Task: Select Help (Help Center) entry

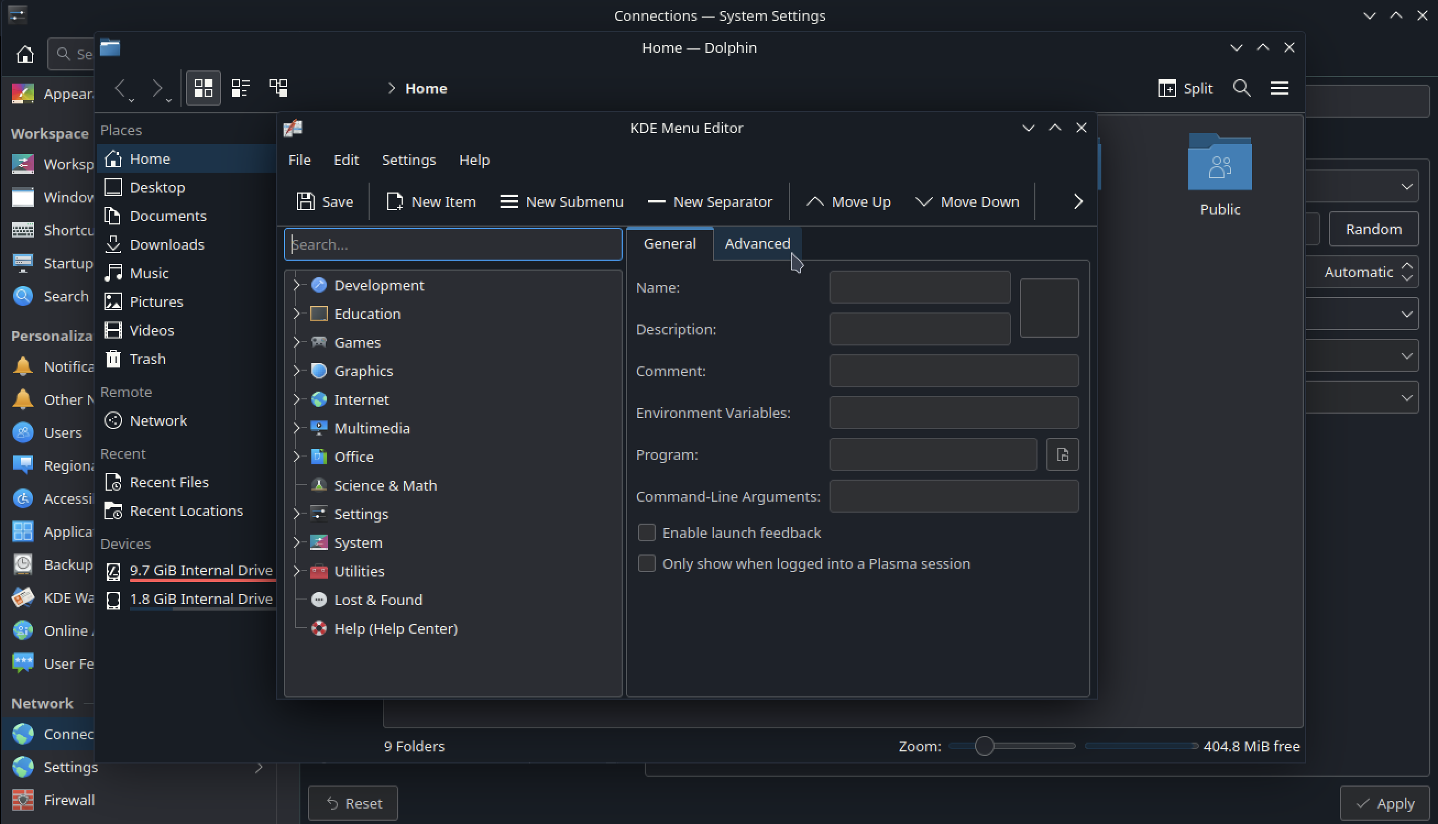Action: [x=395, y=629]
